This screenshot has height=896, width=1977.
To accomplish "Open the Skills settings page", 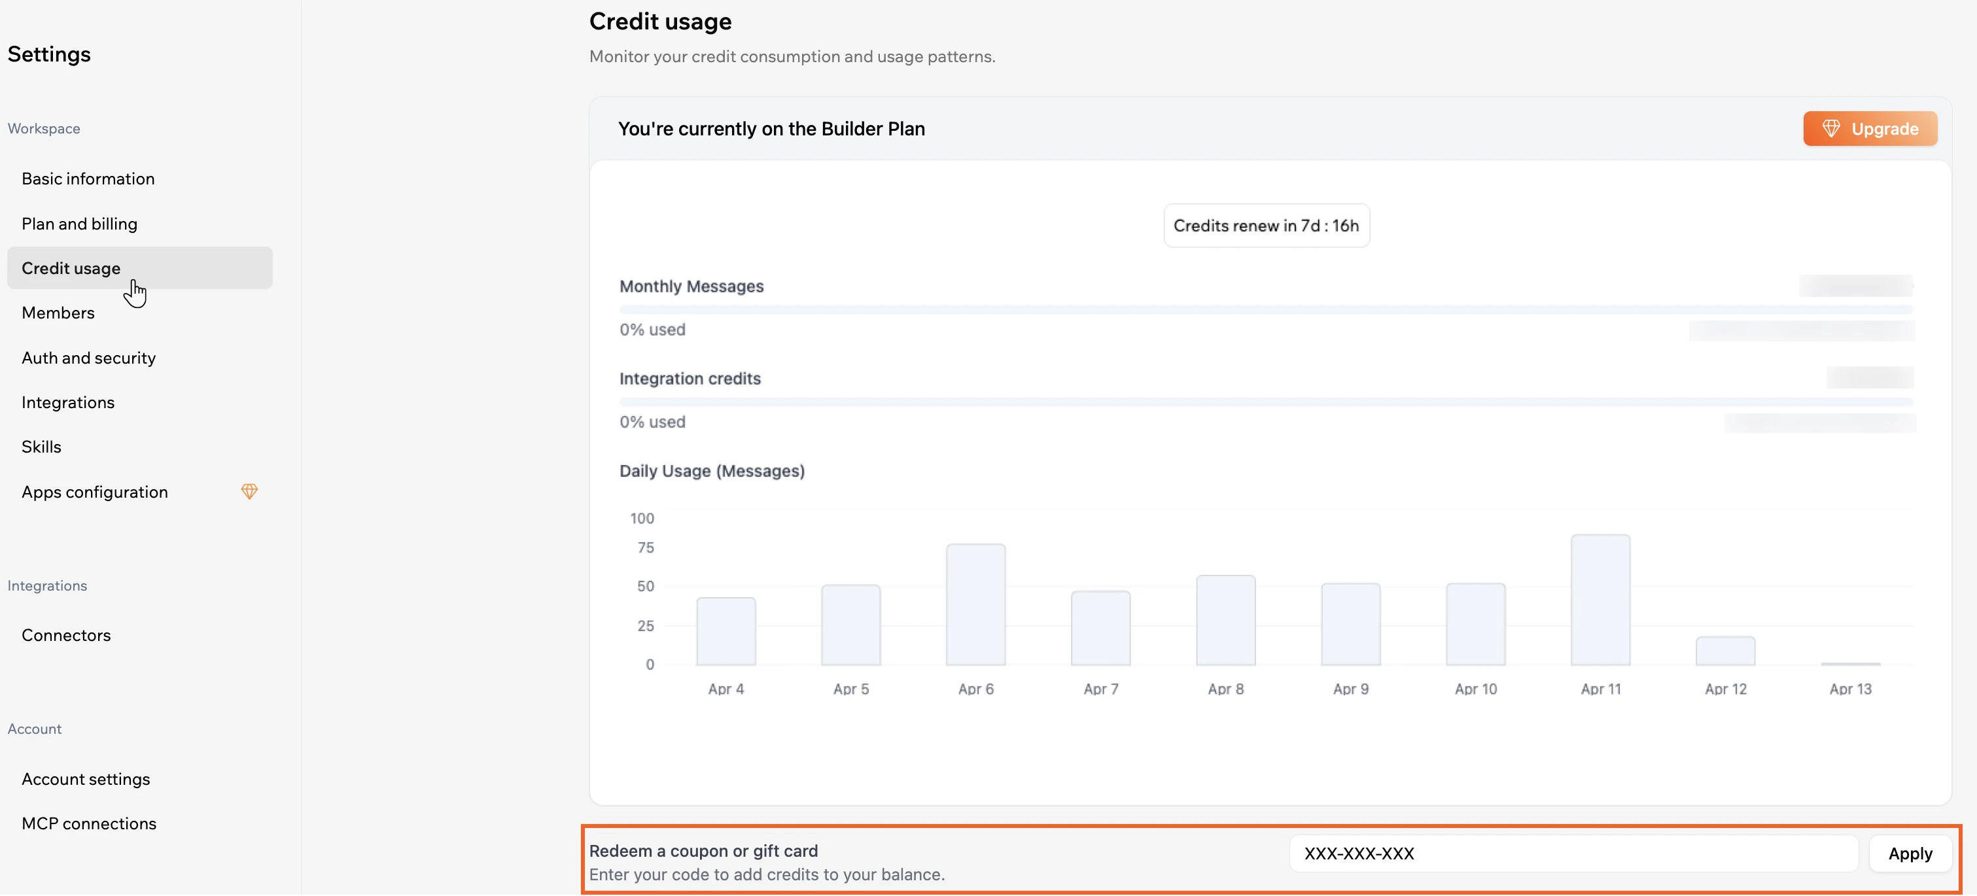I will (41, 447).
